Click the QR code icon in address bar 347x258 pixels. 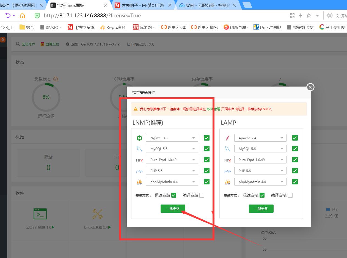292,15
